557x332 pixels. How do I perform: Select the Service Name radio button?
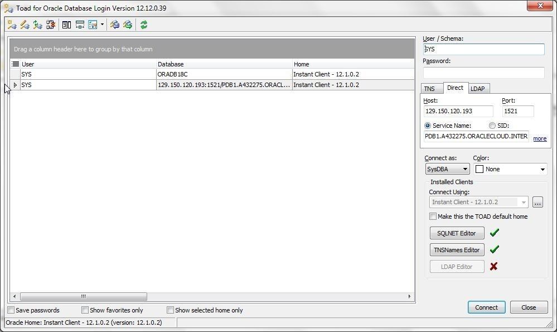coord(428,126)
